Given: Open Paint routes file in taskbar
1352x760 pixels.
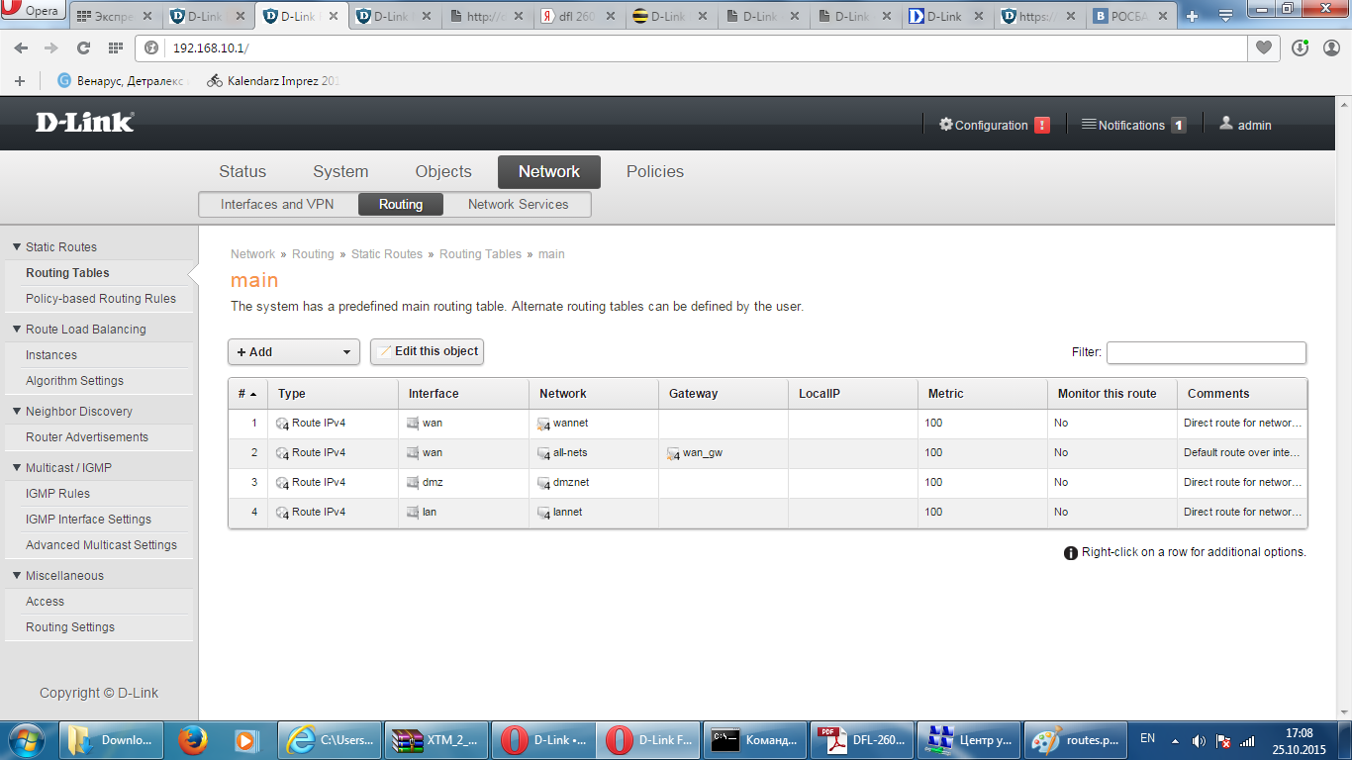Looking at the screenshot, I should pyautogui.click(x=1075, y=739).
